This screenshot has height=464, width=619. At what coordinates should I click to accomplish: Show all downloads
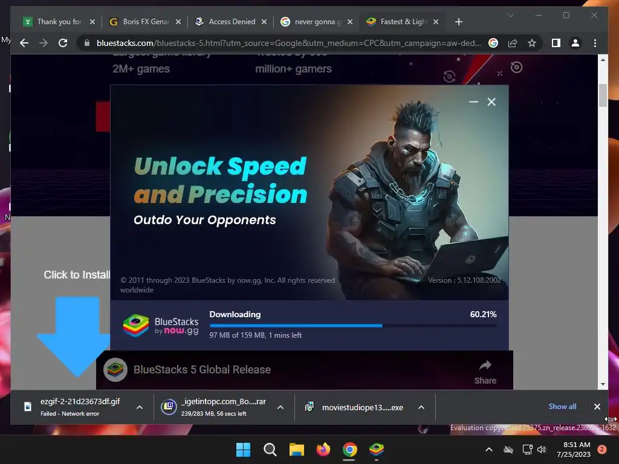click(x=562, y=407)
